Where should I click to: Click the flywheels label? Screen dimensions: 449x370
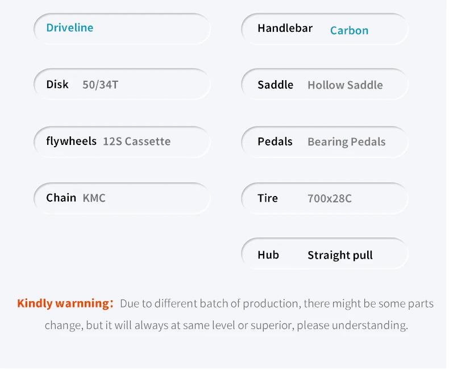coord(71,141)
